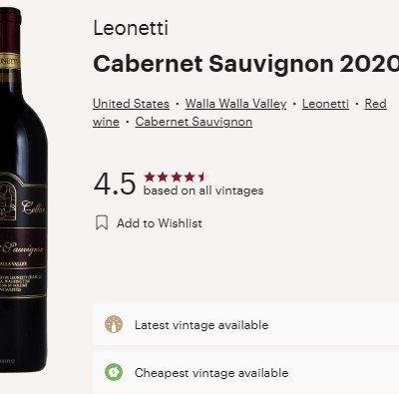Click the green cheapest vintage icon
The width and height of the screenshot is (399, 394).
114,372
